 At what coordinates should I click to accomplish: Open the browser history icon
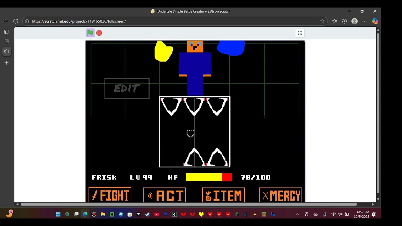point(345,21)
